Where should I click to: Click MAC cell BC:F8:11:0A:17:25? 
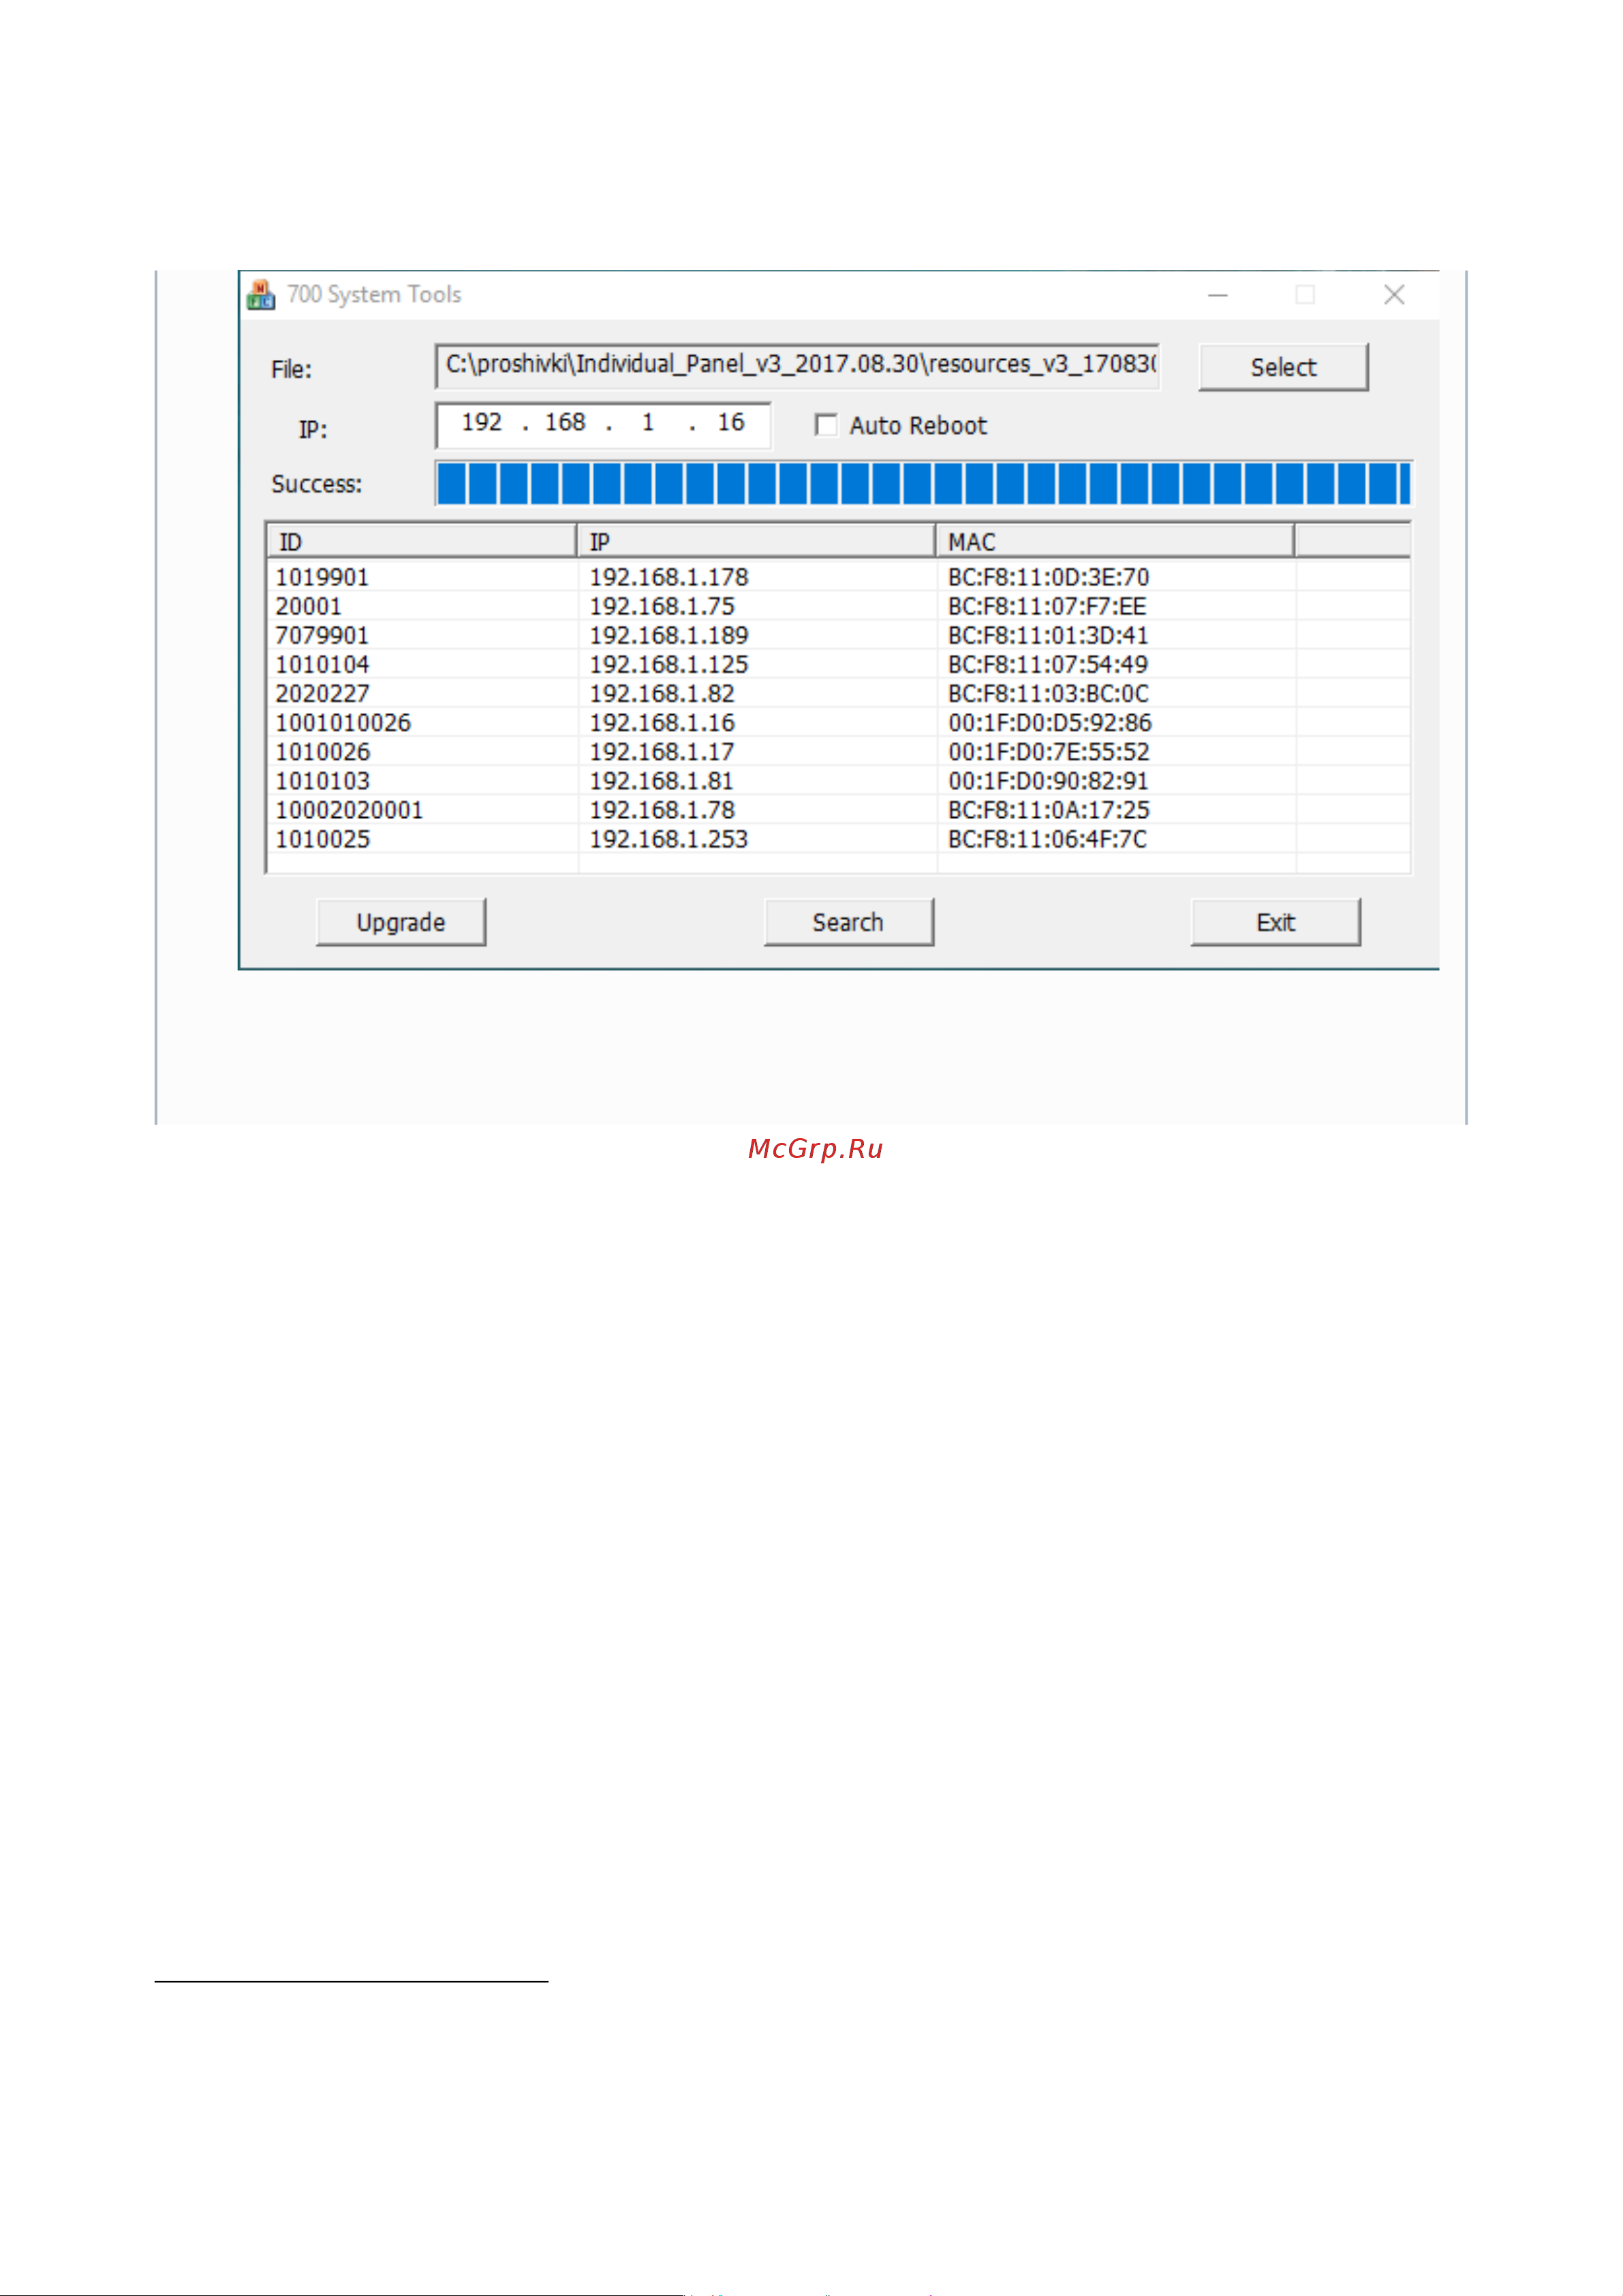[x=1049, y=809]
